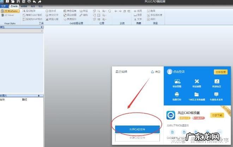Open the first zoom dropdown in 位置 group

[104, 11]
